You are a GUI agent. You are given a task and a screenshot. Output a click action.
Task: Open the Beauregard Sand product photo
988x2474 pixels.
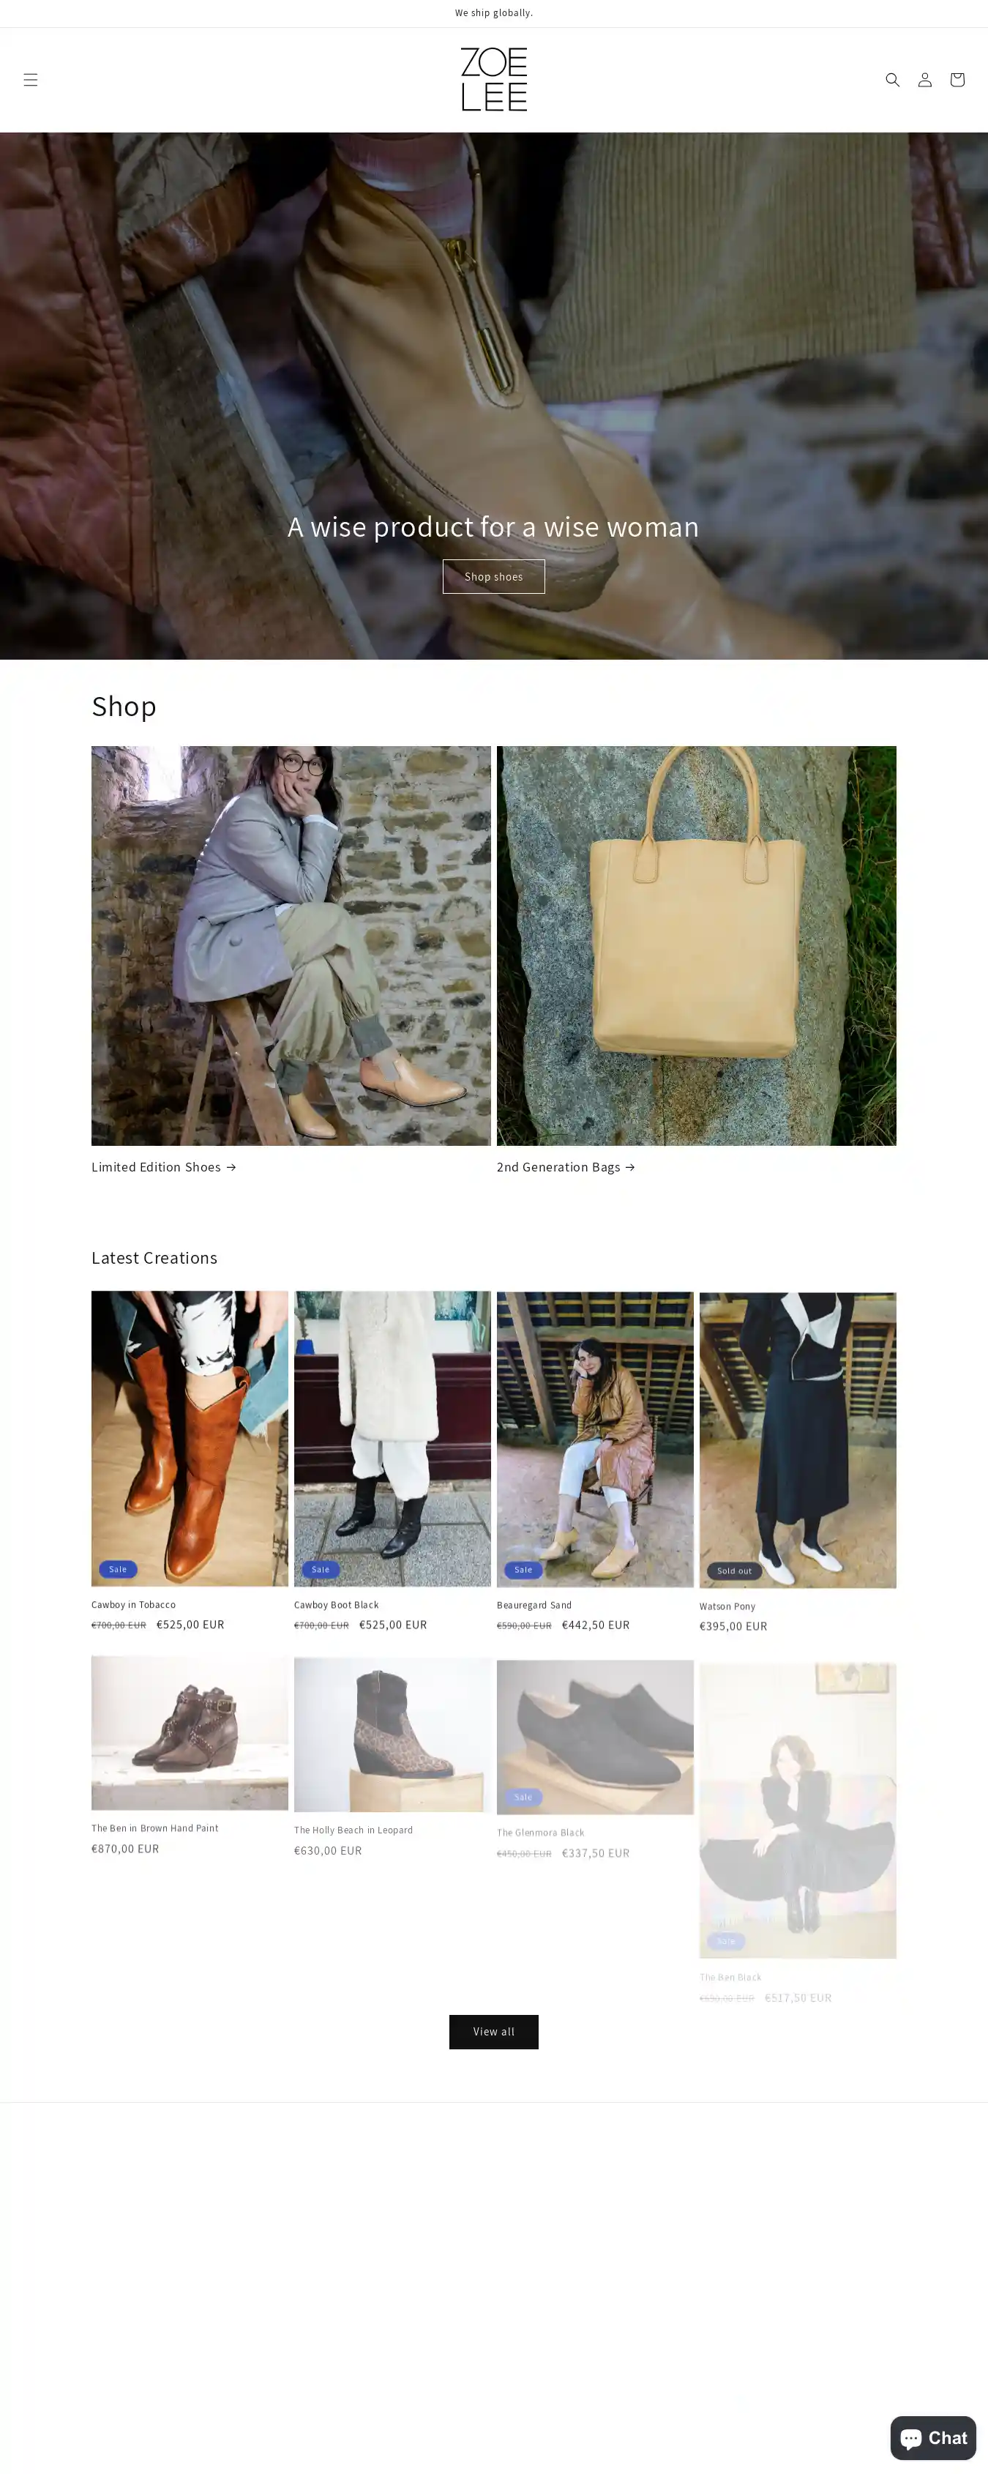(x=594, y=1439)
